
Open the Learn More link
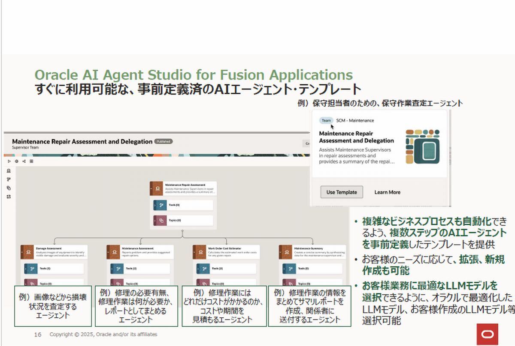(387, 192)
